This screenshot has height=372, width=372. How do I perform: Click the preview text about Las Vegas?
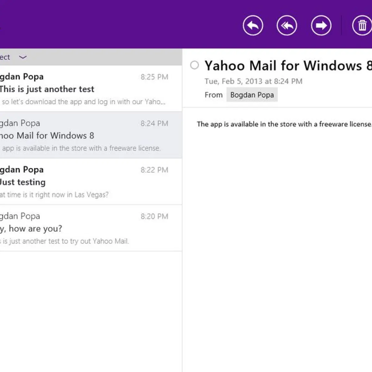54,195
